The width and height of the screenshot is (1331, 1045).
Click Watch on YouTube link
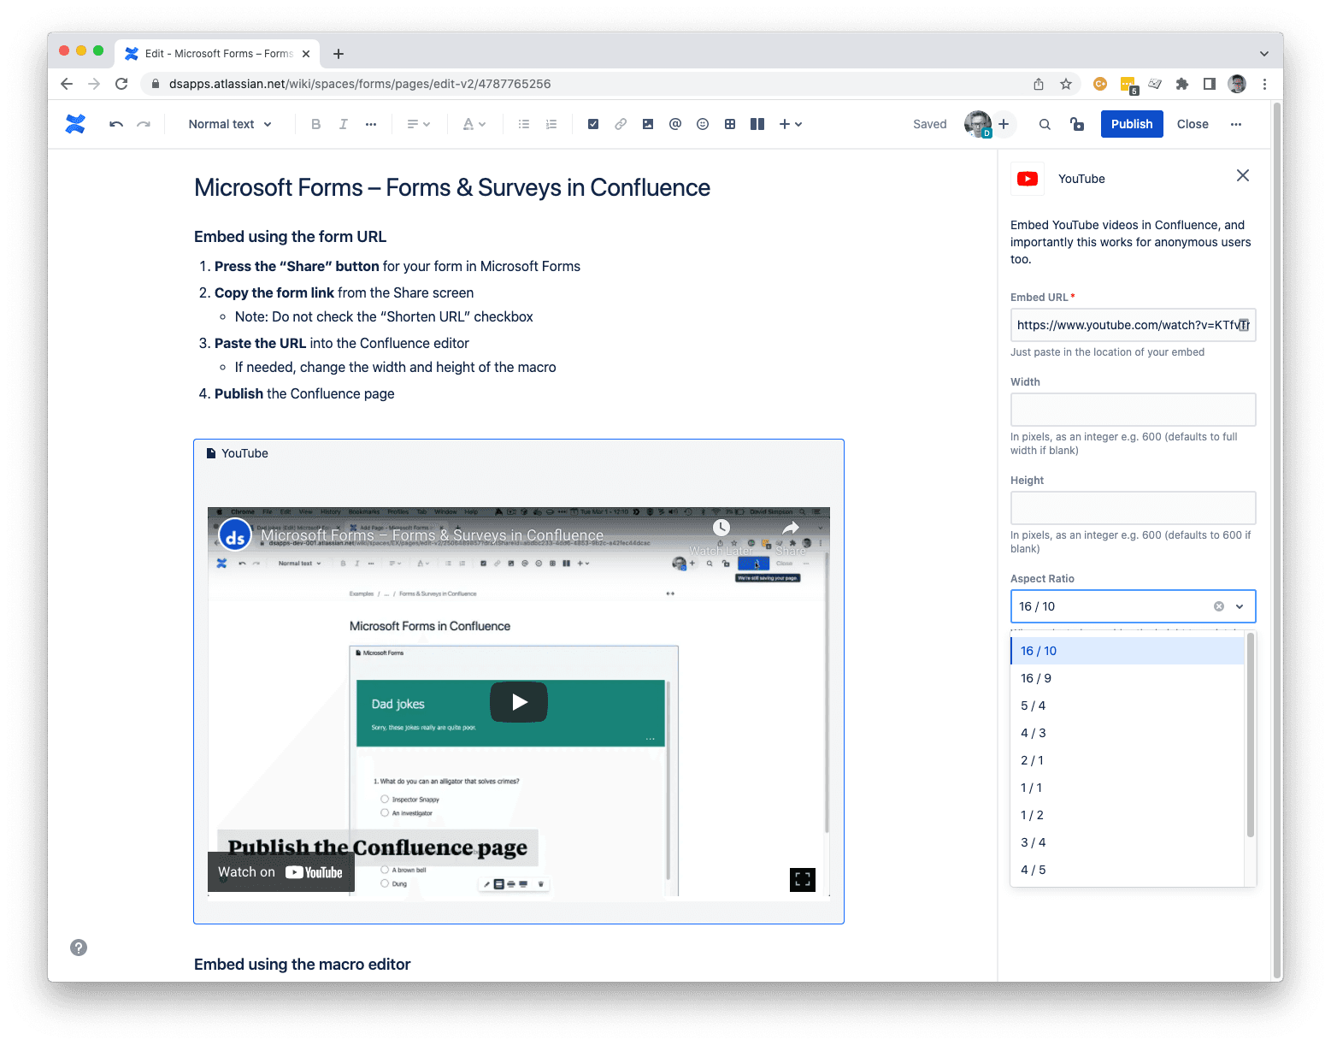(280, 872)
